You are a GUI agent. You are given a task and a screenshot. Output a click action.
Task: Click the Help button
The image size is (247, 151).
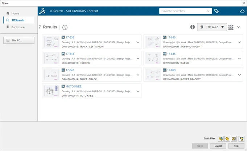[236, 146]
